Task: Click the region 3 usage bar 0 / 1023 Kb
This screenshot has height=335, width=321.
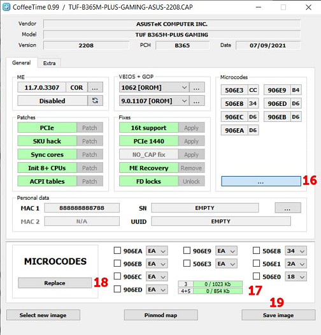Action: coord(218,284)
